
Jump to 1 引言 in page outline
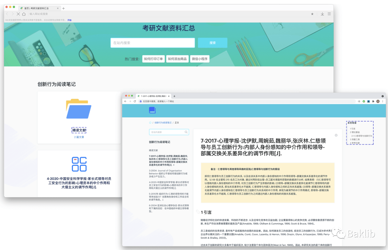pyautogui.click(x=353, y=129)
